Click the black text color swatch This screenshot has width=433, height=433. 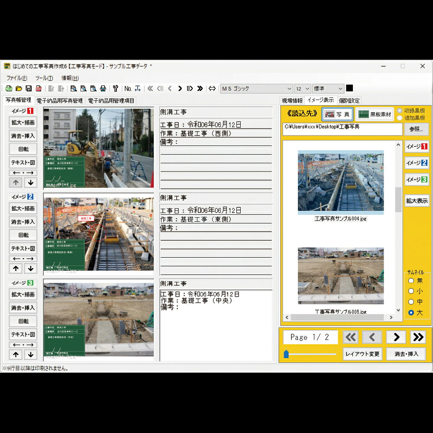(x=349, y=88)
